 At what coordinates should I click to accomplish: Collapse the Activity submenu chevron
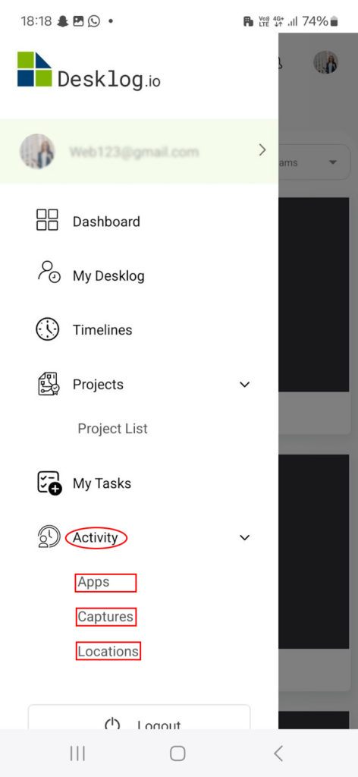(245, 538)
